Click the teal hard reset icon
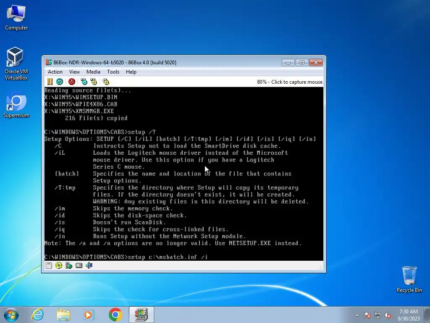This screenshot has width=430, height=323. tap(60, 82)
